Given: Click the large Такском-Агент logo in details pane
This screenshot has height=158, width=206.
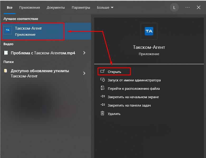Looking at the screenshot, I should [x=149, y=31].
